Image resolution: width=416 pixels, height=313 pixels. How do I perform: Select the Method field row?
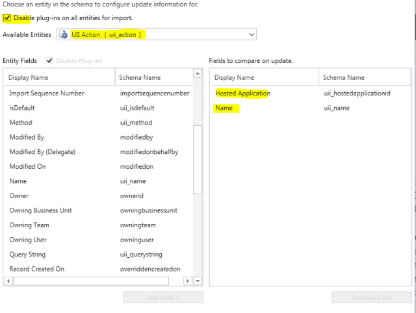99,123
